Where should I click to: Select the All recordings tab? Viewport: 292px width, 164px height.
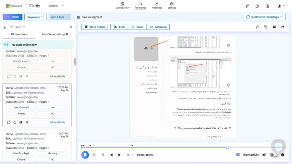pos(19,34)
